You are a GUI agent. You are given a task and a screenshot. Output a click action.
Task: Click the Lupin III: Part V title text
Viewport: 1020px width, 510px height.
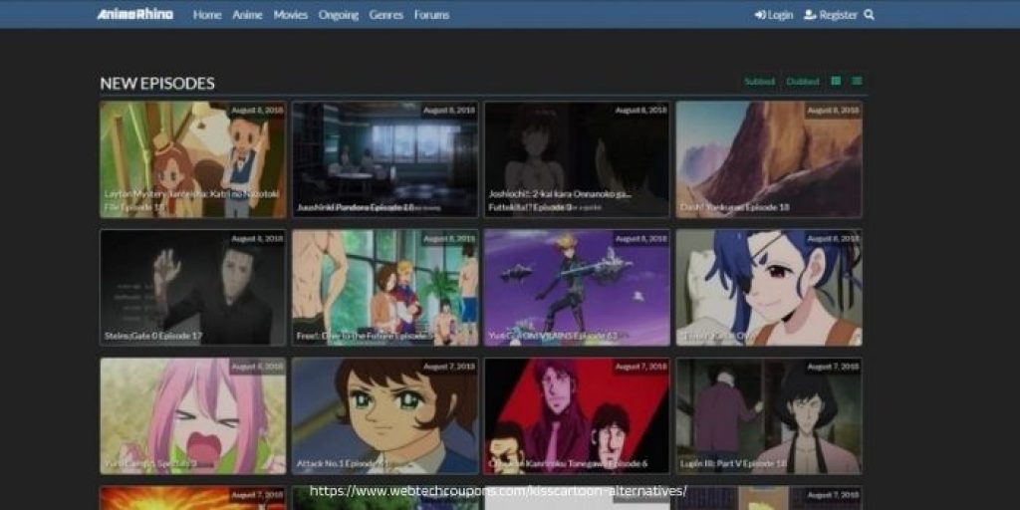click(733, 464)
